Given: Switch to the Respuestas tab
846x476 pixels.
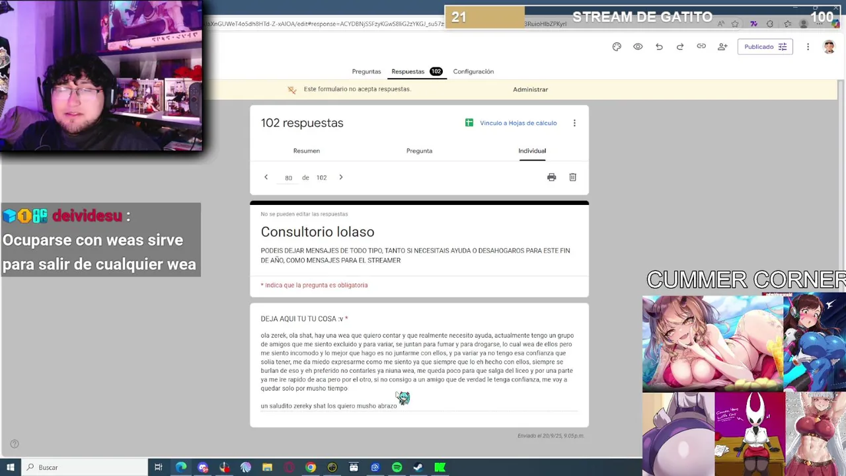Looking at the screenshot, I should coord(416,71).
